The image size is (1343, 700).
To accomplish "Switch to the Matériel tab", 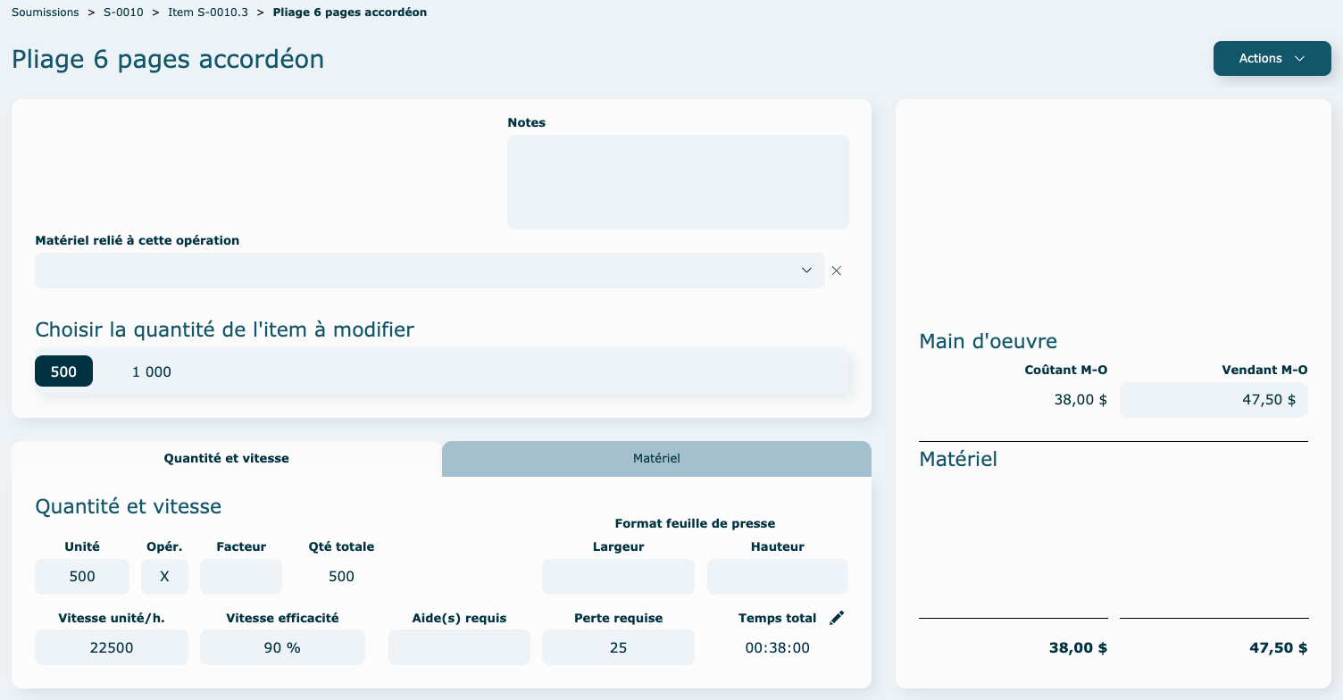I will pyautogui.click(x=656, y=458).
